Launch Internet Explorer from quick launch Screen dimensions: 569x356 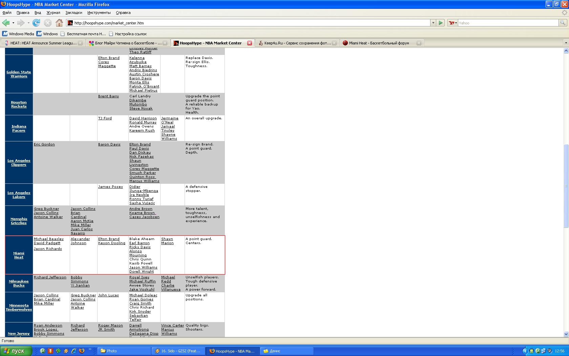[74, 351]
